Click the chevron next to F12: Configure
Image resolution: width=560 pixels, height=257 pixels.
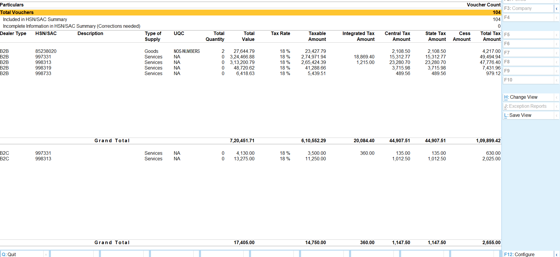click(556, 254)
